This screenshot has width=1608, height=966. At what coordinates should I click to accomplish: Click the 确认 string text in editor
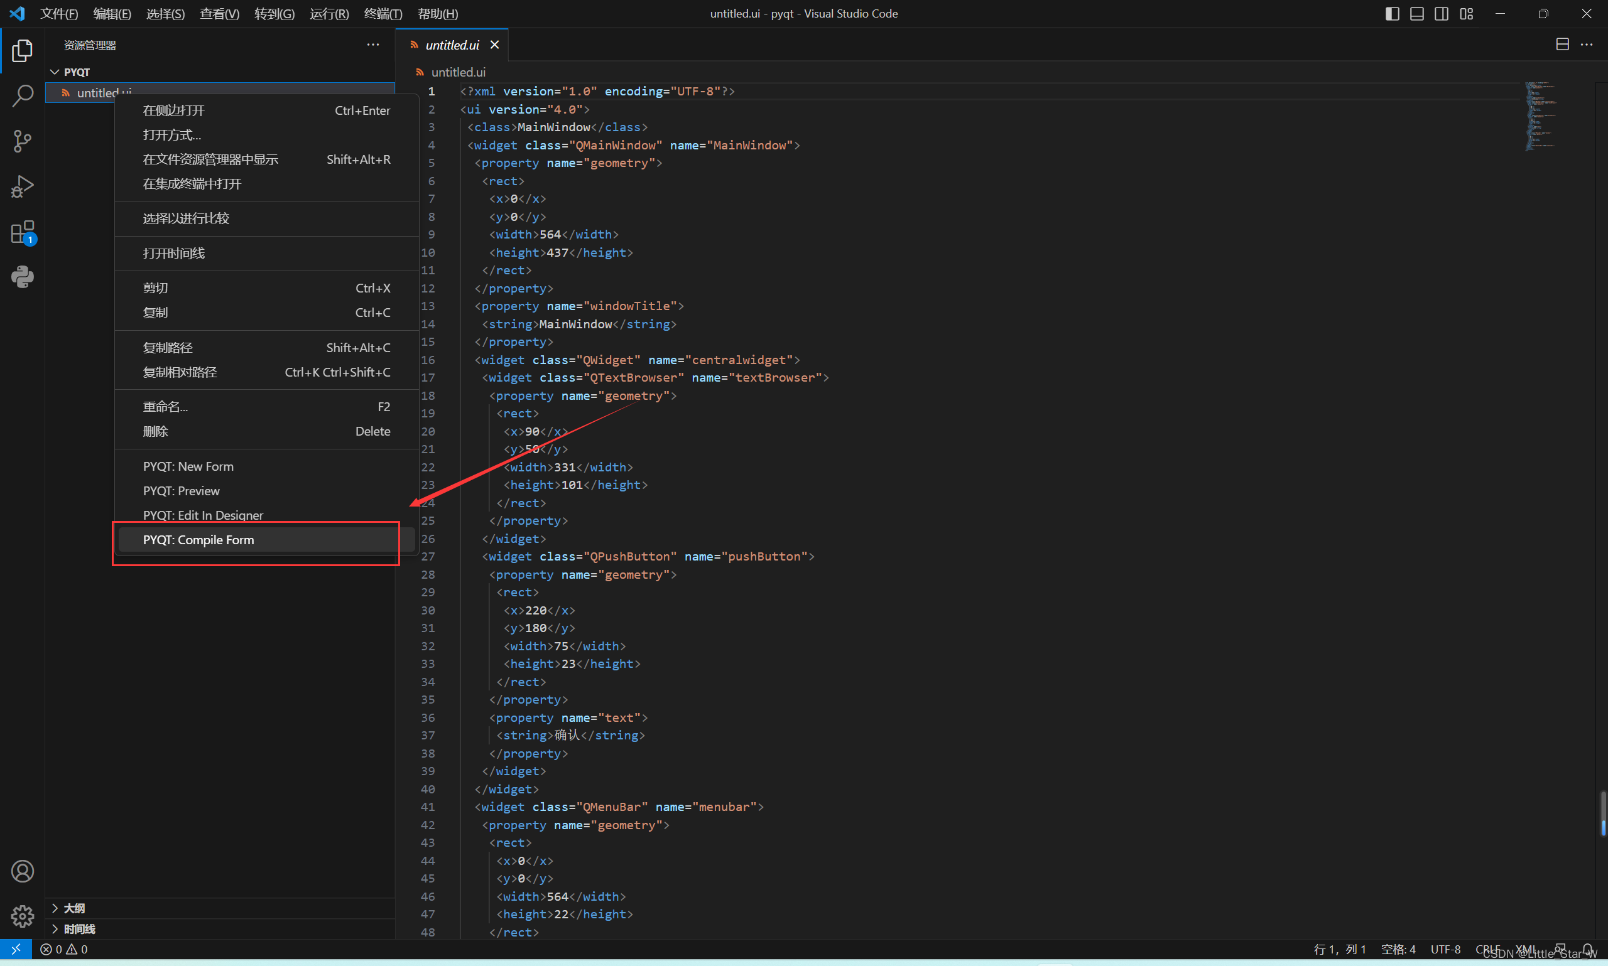click(x=567, y=735)
